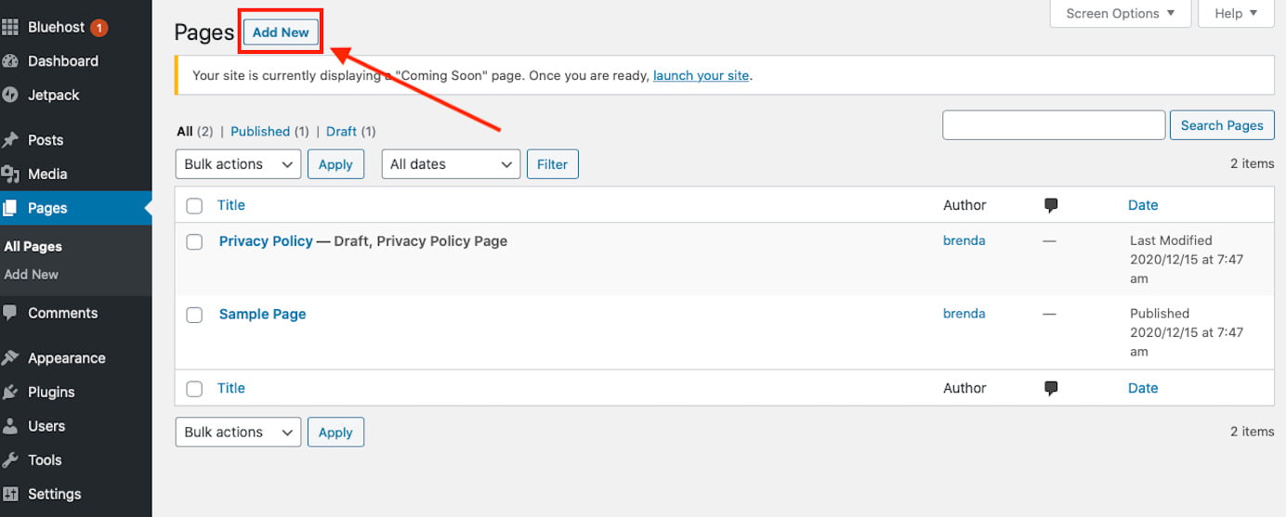
Task: Toggle the select-all checkbox in the header row
Action: [194, 205]
